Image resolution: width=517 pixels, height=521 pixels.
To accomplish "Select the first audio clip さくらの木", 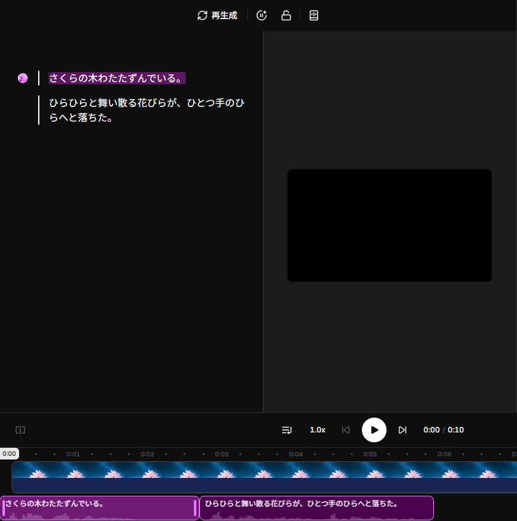I will click(98, 508).
